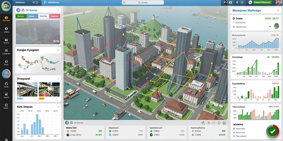Open the profile photo at top-right corner
The width and height of the screenshot is (283, 141).
pyautogui.click(x=279, y=2)
